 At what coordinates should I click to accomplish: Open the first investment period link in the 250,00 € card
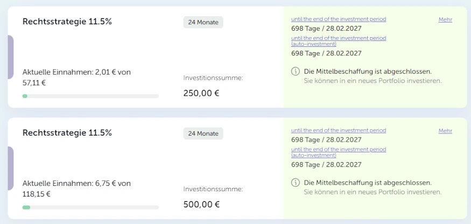(339, 19)
